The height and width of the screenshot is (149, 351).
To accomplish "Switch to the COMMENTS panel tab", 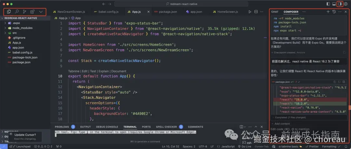I will click(x=195, y=127).
